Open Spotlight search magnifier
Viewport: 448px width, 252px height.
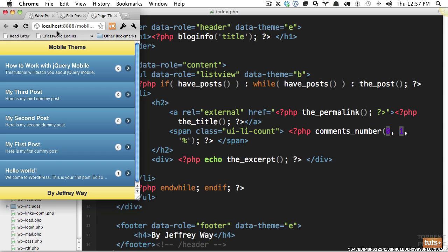438,4
